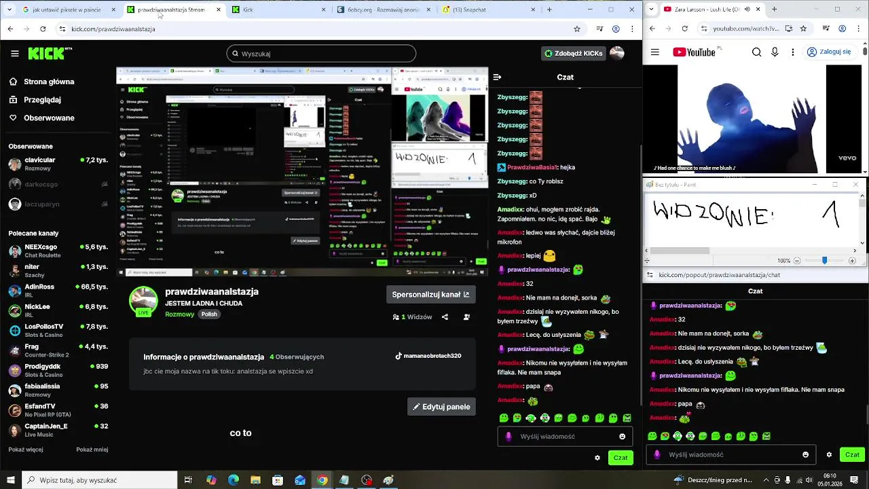Bookmark the Kick page with star icon
The width and height of the screenshot is (869, 489).
click(x=577, y=29)
